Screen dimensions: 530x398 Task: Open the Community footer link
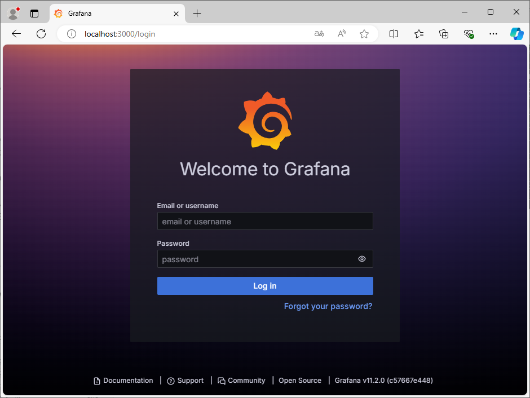(x=242, y=381)
